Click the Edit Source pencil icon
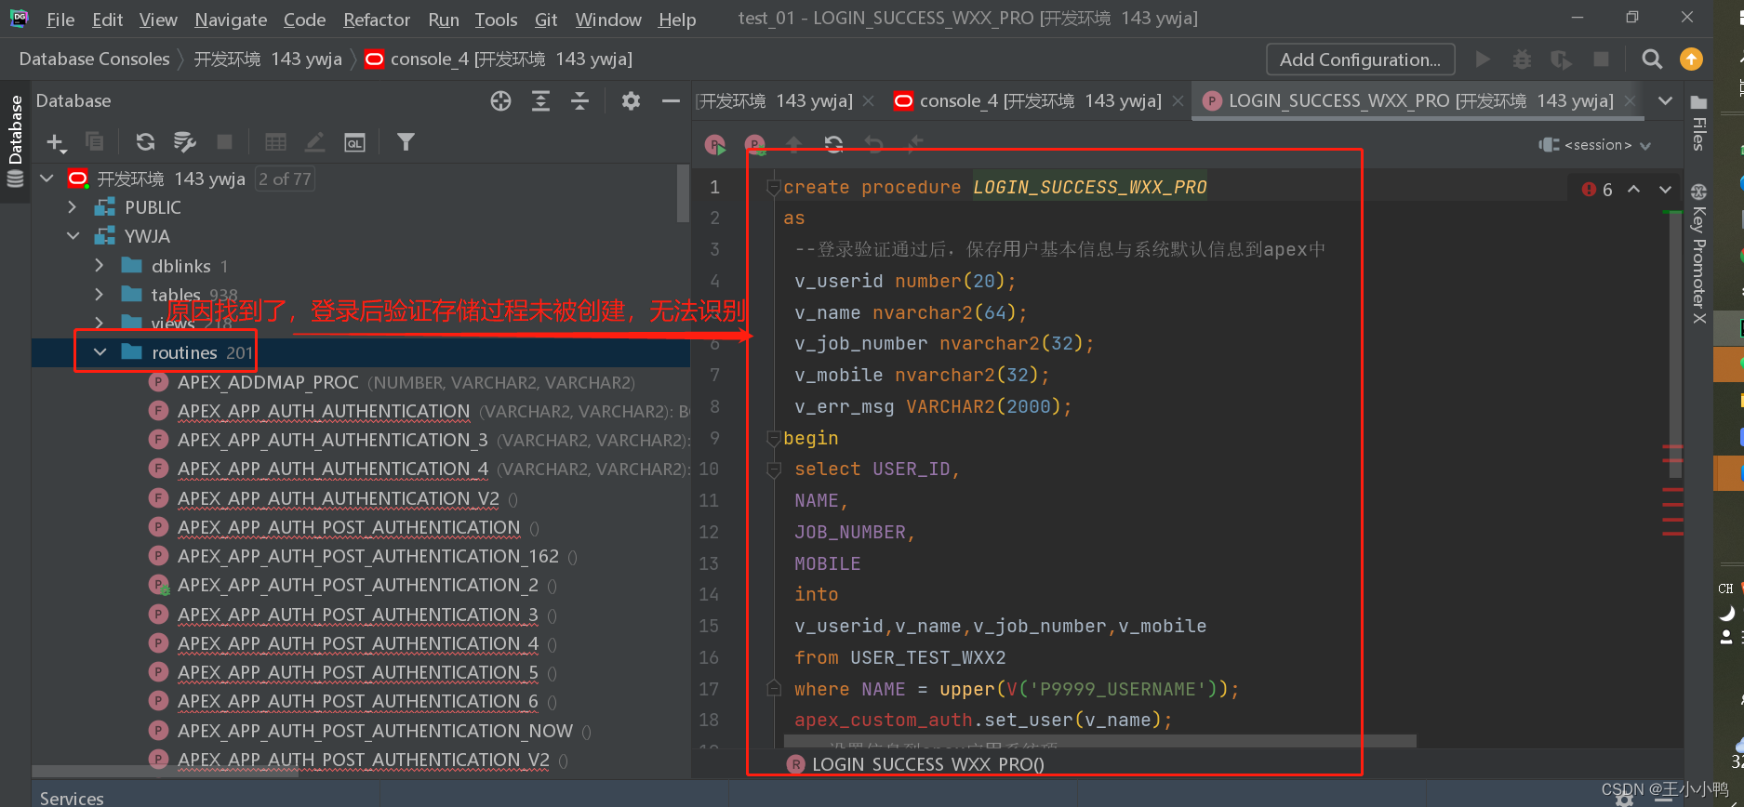 pyautogui.click(x=315, y=141)
